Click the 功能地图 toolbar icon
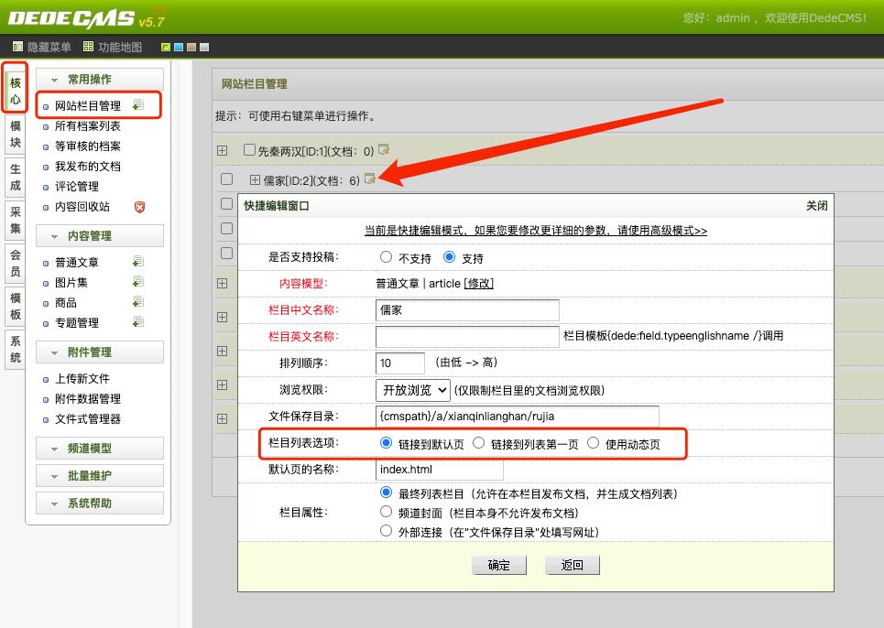 [88, 47]
